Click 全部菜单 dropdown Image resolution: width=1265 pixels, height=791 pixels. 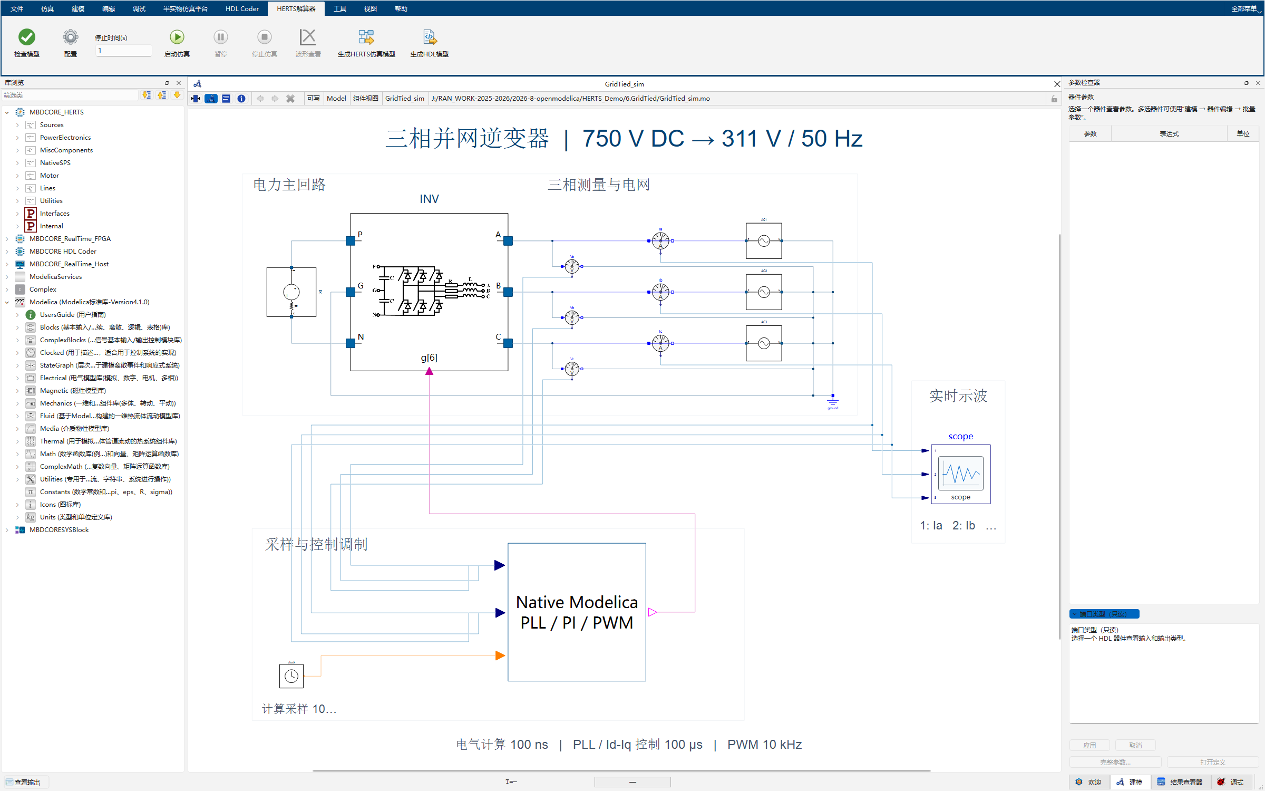coord(1247,8)
